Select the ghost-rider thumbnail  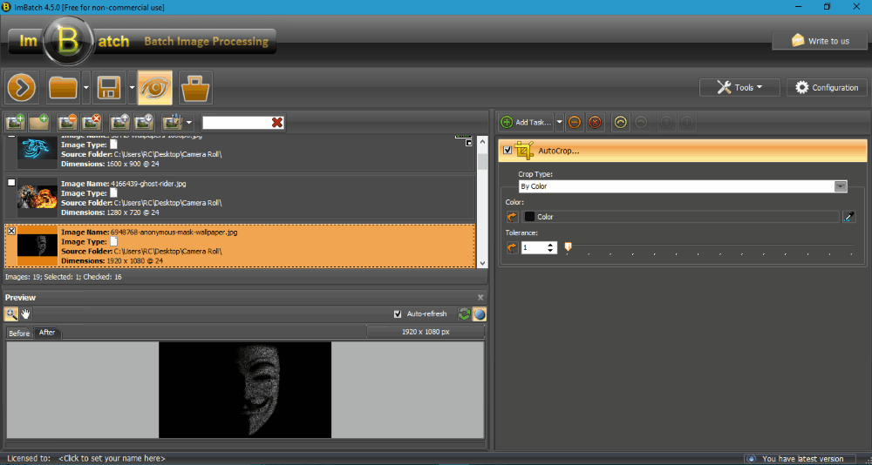tap(37, 197)
